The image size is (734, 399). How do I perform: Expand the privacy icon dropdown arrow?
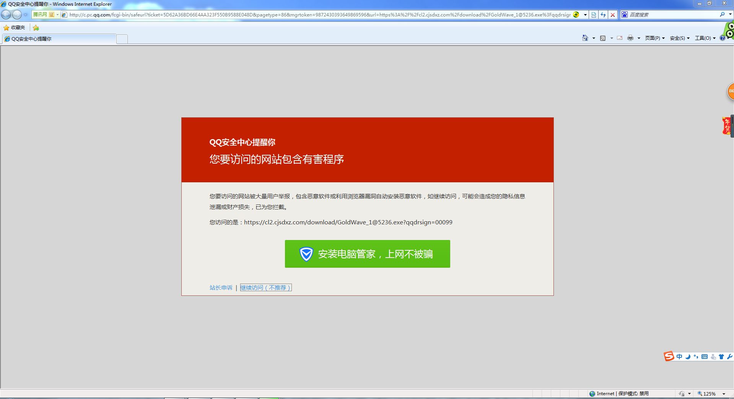coord(689,394)
